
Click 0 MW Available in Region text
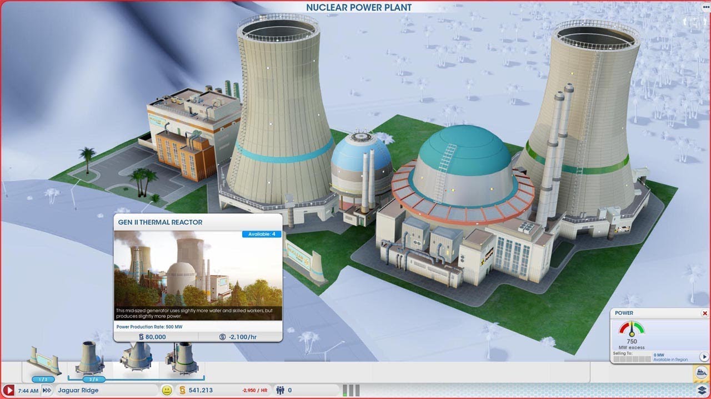[x=670, y=357]
